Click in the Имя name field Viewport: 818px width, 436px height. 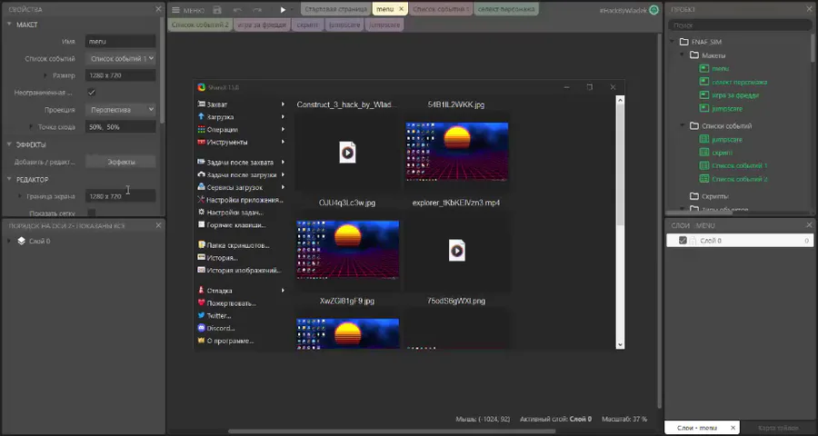(121, 41)
